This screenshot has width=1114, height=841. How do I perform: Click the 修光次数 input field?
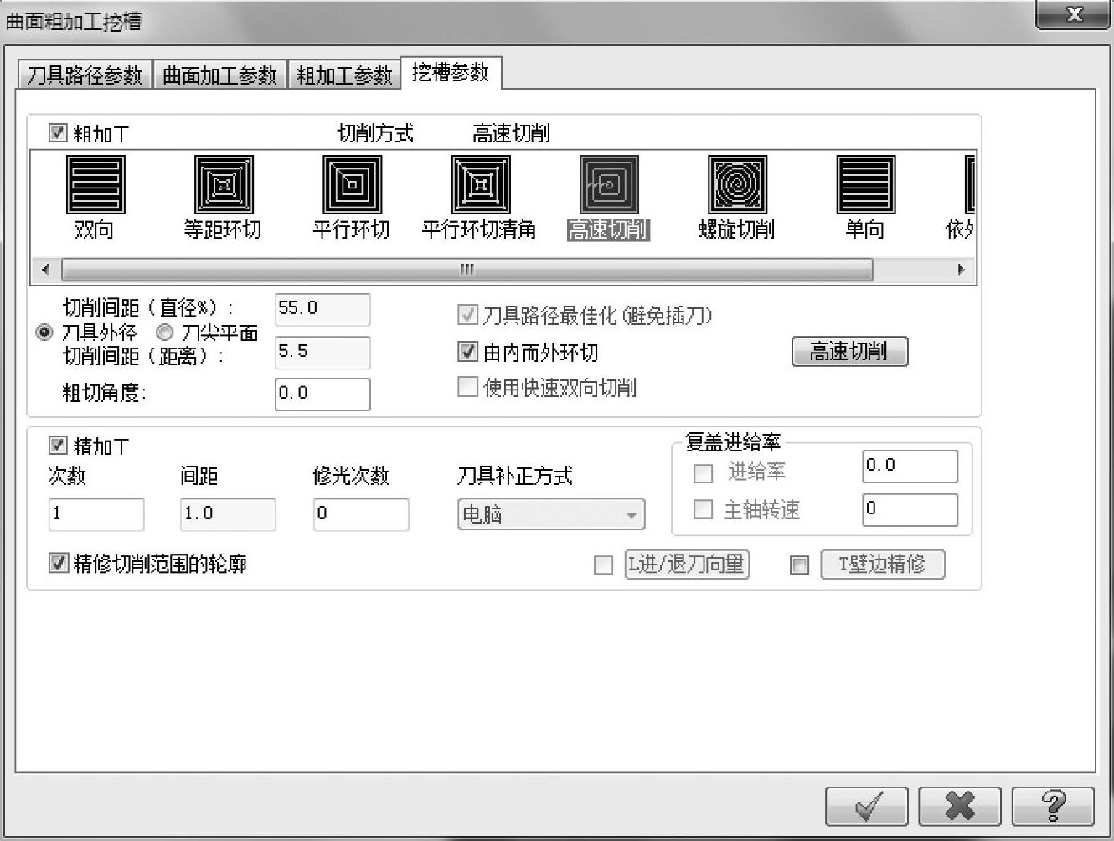coord(361,514)
